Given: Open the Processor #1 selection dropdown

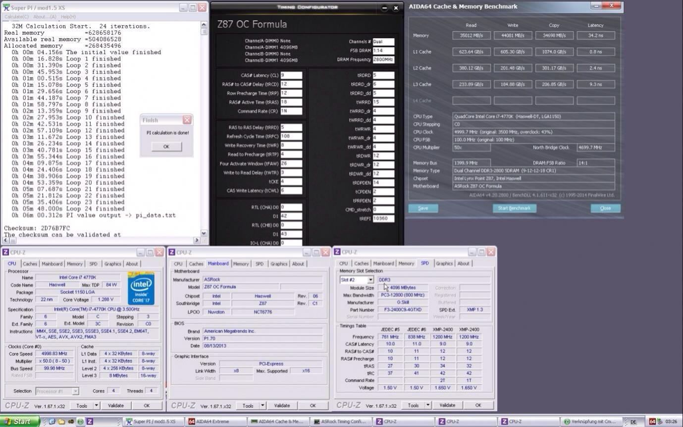Looking at the screenshot, I should (x=75, y=391).
